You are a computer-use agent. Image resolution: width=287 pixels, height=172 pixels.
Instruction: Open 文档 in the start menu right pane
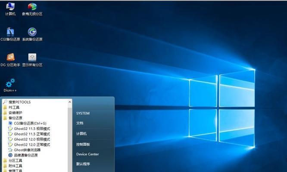click(x=80, y=123)
